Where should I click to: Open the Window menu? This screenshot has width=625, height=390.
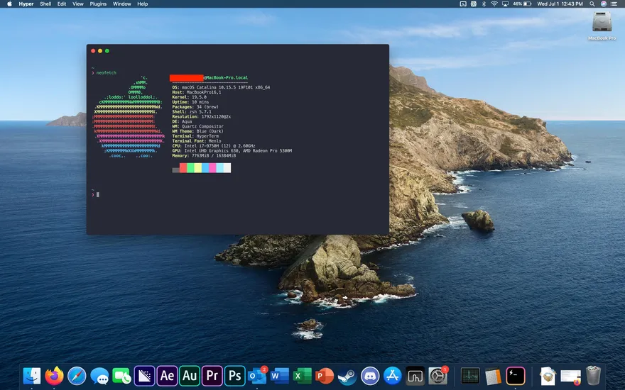click(x=122, y=4)
